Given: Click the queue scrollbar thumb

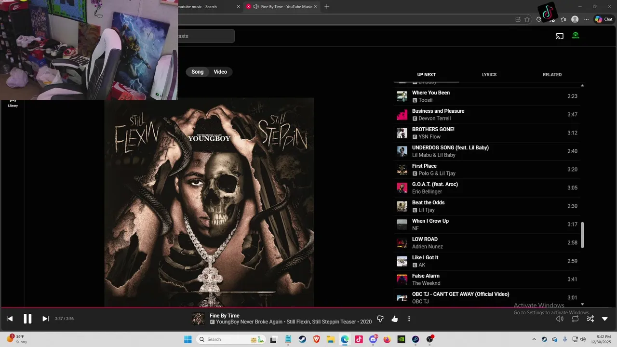Looking at the screenshot, I should tap(582, 235).
